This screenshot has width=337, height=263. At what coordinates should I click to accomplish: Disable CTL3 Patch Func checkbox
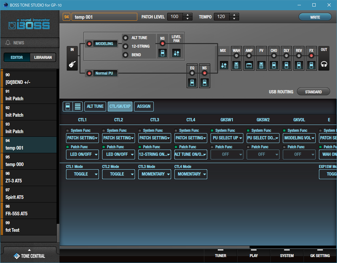(140, 147)
